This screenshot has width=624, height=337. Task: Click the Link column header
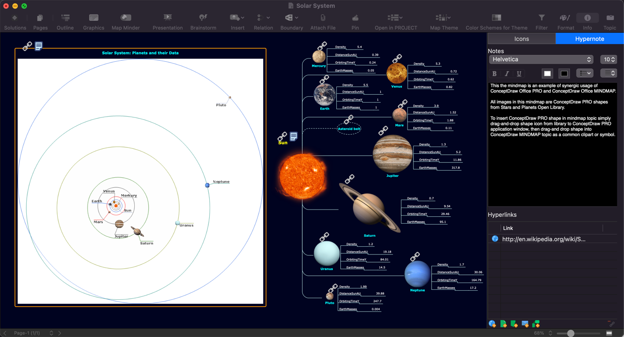click(508, 228)
